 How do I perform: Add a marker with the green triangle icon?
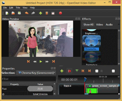77,70
